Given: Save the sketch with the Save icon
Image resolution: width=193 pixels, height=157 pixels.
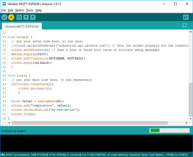Looking at the screenshot, I should click(x=33, y=17).
